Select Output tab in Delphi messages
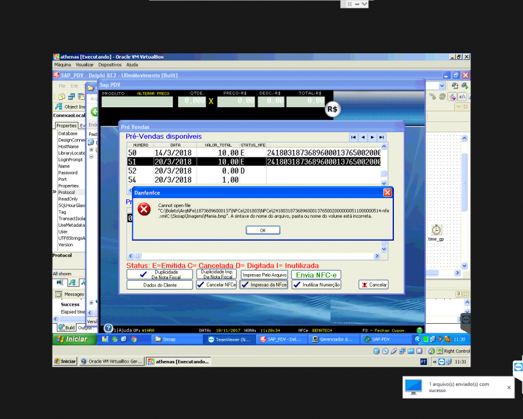The image size is (523, 419). [85, 328]
